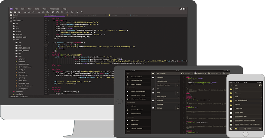Expand Sandbox Basic chevron on tablet
This screenshot has width=265, height=138.
tap(179, 81)
